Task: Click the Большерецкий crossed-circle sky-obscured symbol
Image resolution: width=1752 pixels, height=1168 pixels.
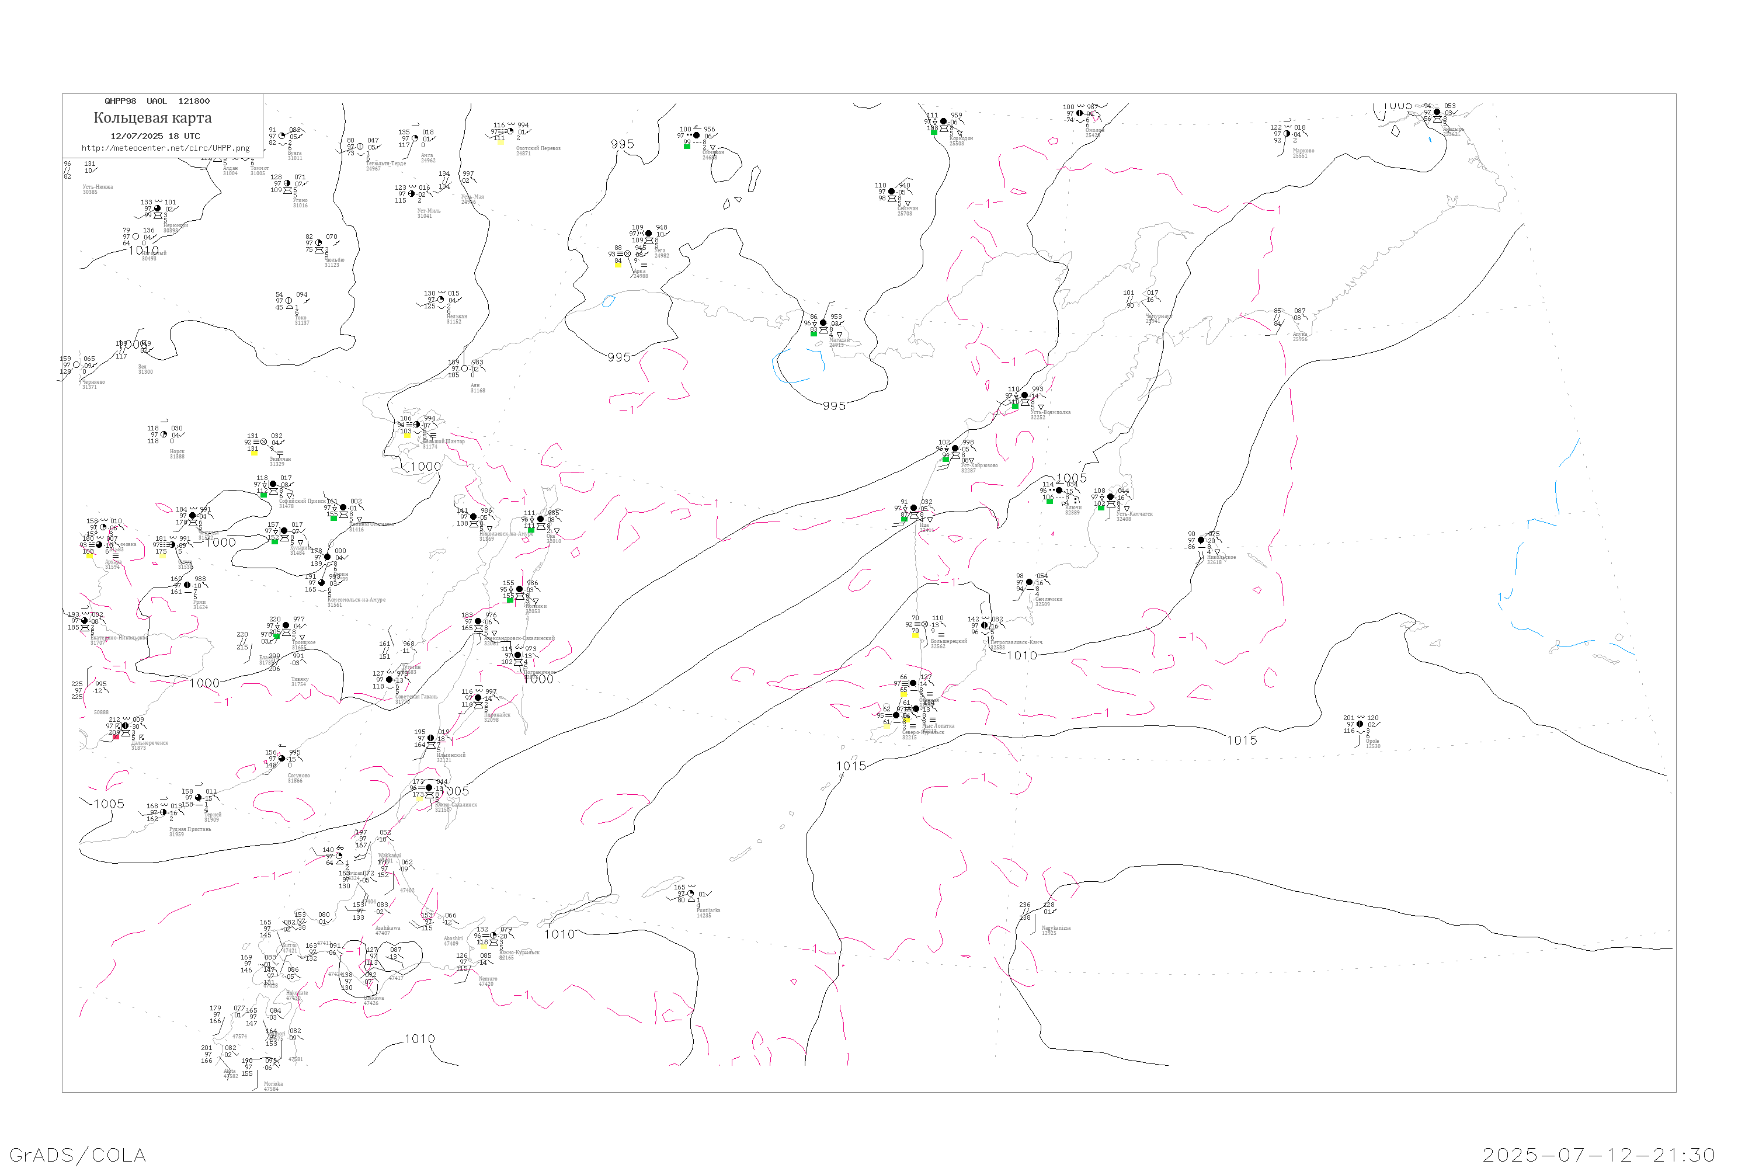Action: 924,624
